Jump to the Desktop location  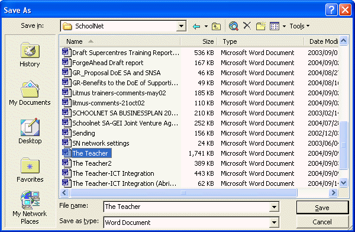tap(30, 131)
